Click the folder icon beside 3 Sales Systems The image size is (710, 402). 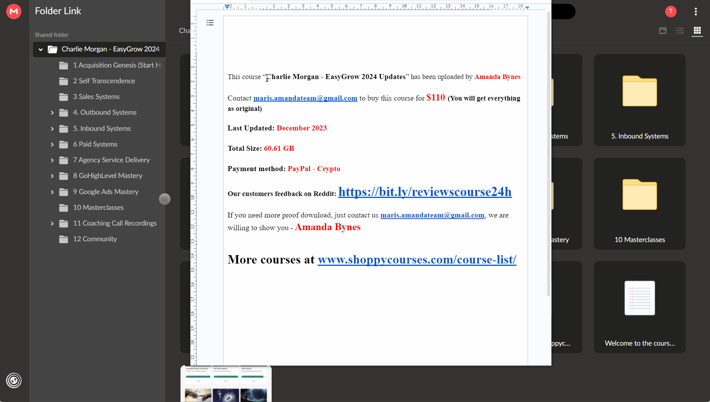point(64,97)
